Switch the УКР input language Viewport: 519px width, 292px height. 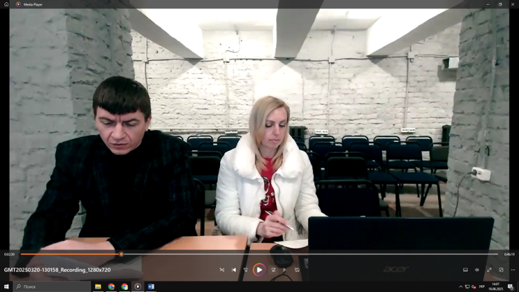pyautogui.click(x=483, y=286)
